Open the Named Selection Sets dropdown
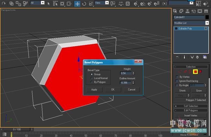 (191, 3)
